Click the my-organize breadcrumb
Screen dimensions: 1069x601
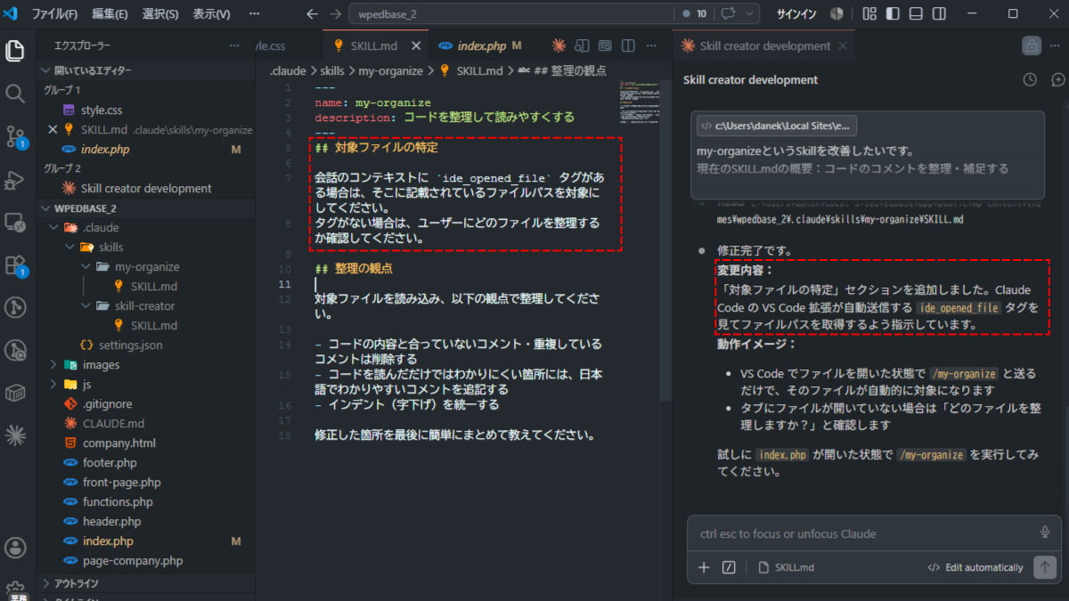[x=388, y=70]
